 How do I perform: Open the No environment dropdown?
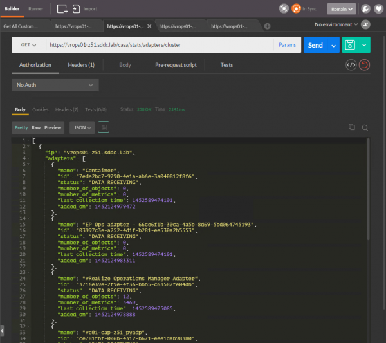click(336, 24)
